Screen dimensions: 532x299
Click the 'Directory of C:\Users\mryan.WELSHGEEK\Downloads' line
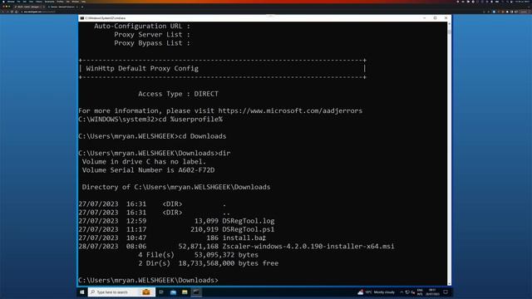[176, 187]
